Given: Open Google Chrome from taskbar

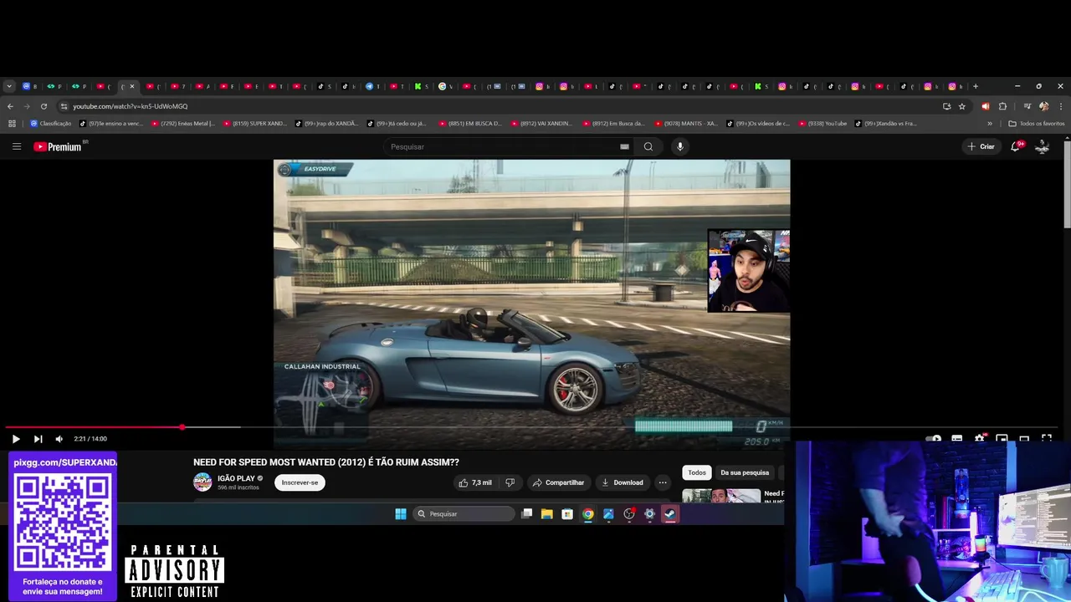Looking at the screenshot, I should [588, 513].
